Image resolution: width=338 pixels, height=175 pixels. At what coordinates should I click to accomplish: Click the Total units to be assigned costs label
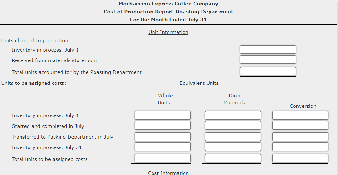click(x=50, y=159)
